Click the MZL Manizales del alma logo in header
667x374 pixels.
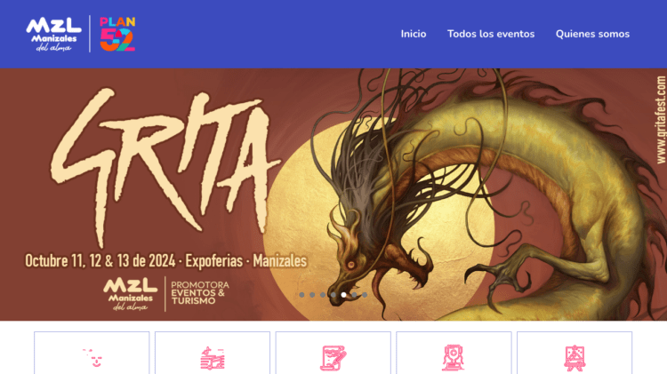click(x=53, y=34)
